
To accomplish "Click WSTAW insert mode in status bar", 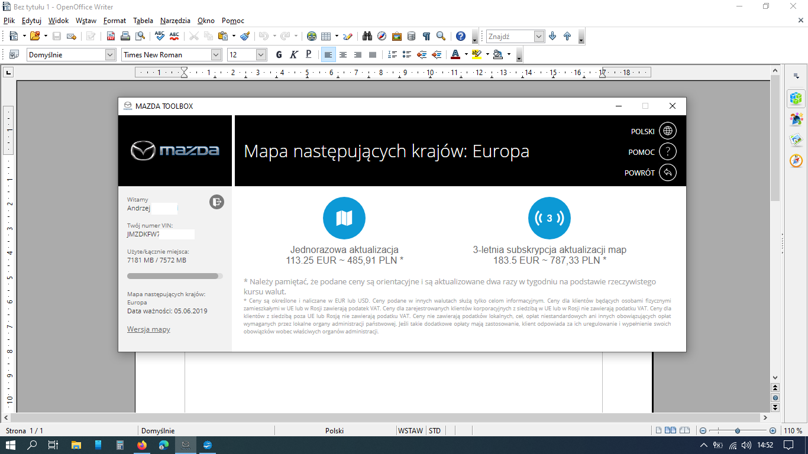I will tap(411, 430).
